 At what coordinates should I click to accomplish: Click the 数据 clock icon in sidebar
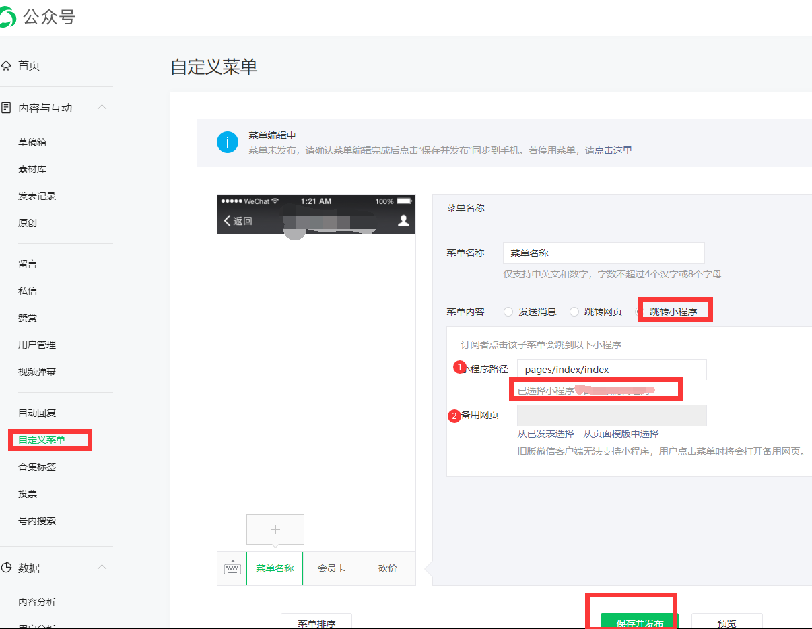tap(7, 568)
